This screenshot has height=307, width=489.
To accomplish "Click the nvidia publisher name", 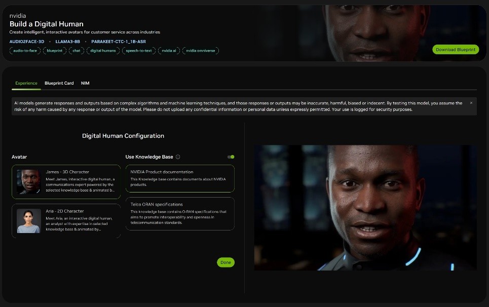I will pos(18,16).
